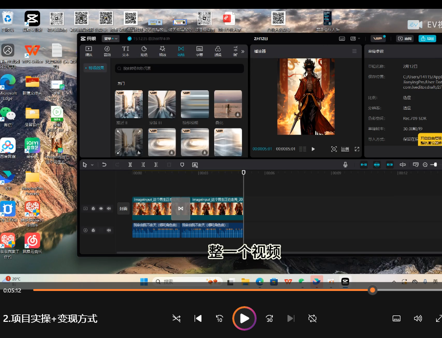Open the keyboard shortcuts icon

point(342,39)
